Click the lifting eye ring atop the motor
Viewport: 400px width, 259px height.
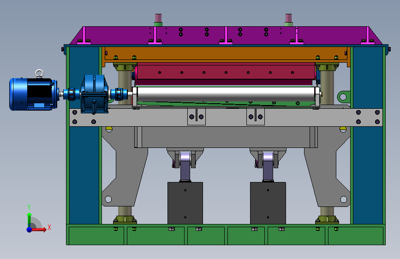tap(39, 73)
